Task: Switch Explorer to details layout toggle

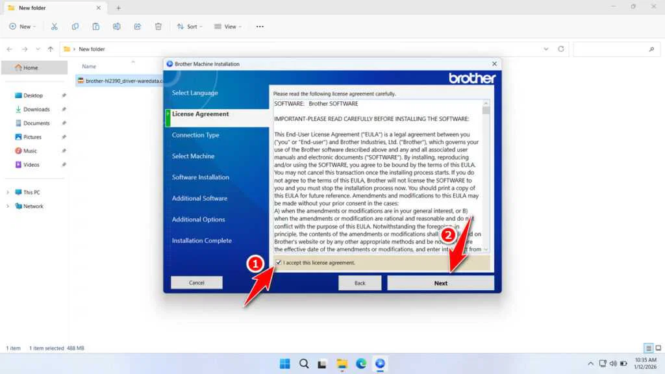Action: (648, 347)
